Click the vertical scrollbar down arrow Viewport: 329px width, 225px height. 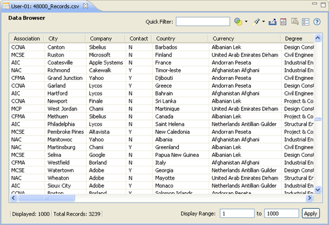[x=318, y=190]
